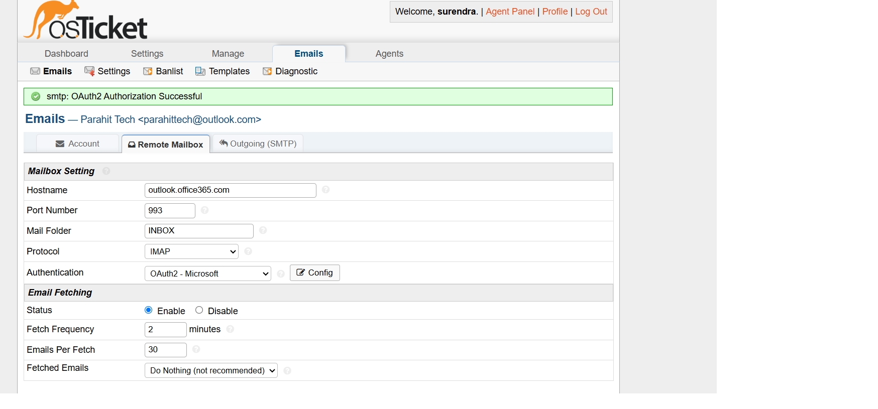878x409 pixels.
Task: Click the help icon beside Emails Per Fetch
Action: (196, 349)
